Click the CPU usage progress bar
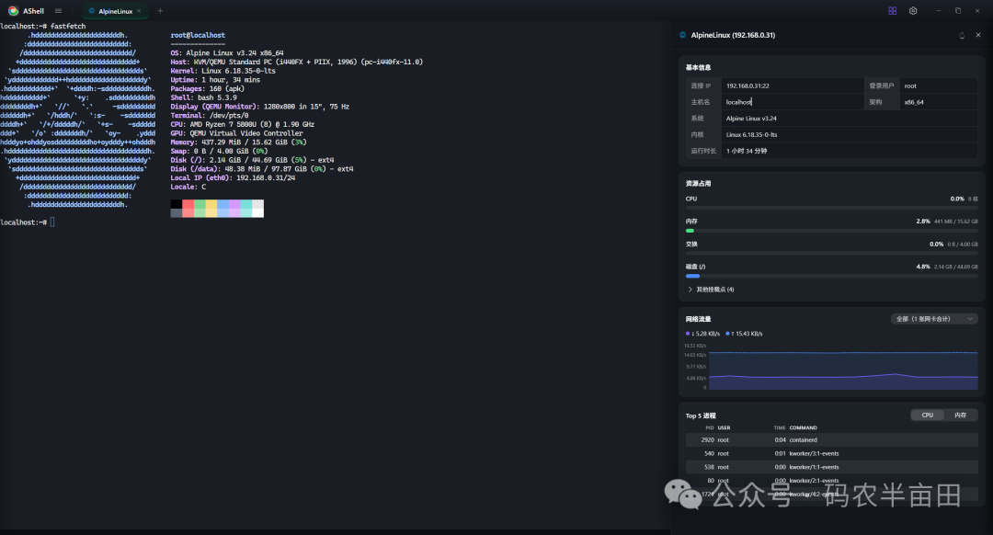This screenshot has height=535, width=993. pos(831,208)
